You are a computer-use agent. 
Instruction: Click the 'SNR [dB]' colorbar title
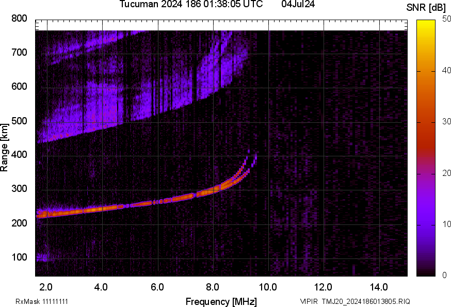click(x=426, y=8)
